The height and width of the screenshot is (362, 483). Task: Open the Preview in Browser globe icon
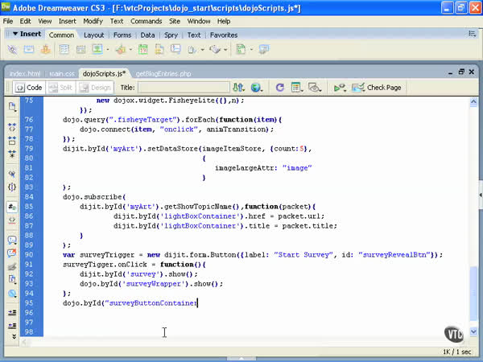pyautogui.click(x=256, y=88)
